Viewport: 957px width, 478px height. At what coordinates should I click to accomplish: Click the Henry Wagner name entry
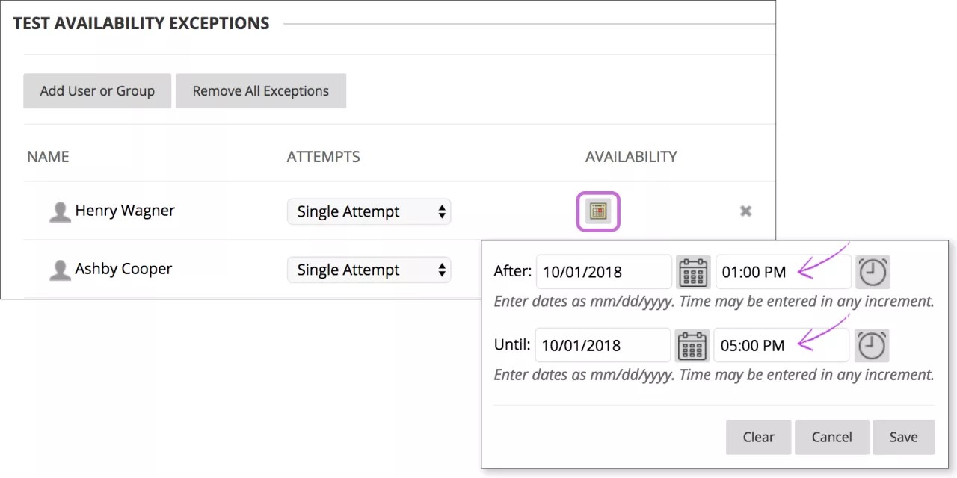coord(125,211)
